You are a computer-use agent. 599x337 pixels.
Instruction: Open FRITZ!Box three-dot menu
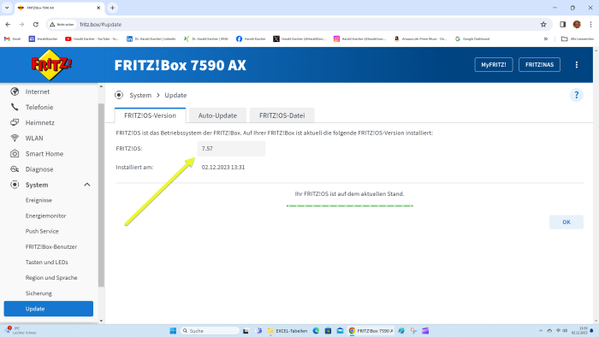[577, 65]
